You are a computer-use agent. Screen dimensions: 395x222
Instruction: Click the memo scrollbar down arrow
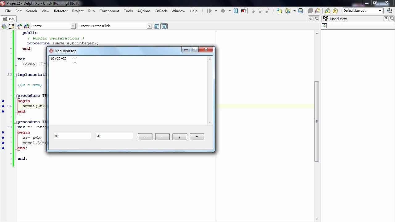click(210, 122)
